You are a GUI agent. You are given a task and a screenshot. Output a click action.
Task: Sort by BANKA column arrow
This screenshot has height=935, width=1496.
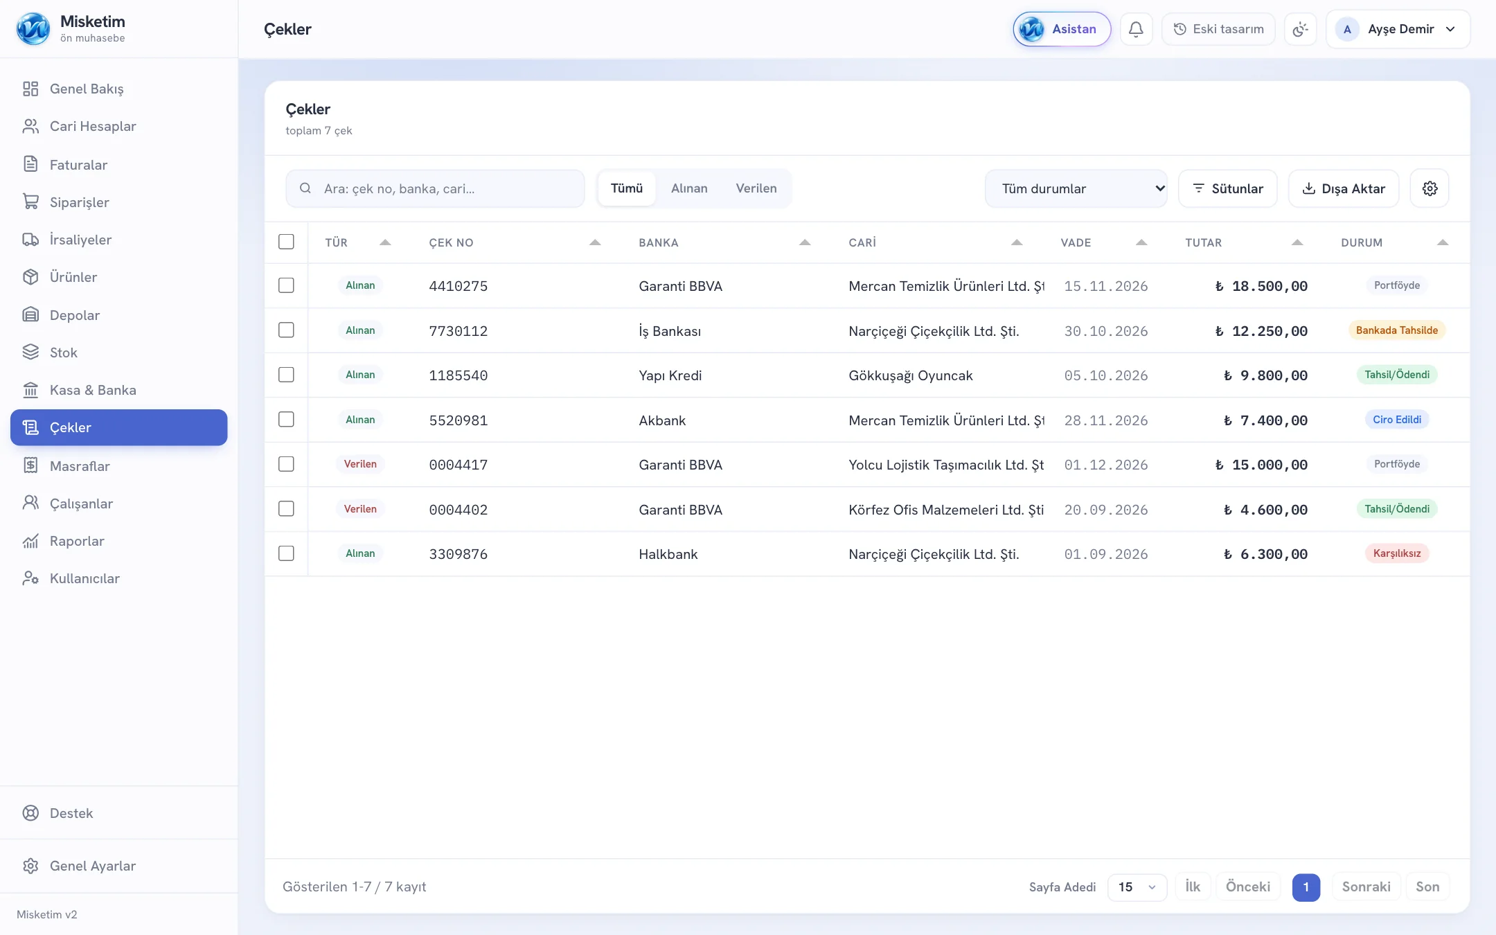805,242
